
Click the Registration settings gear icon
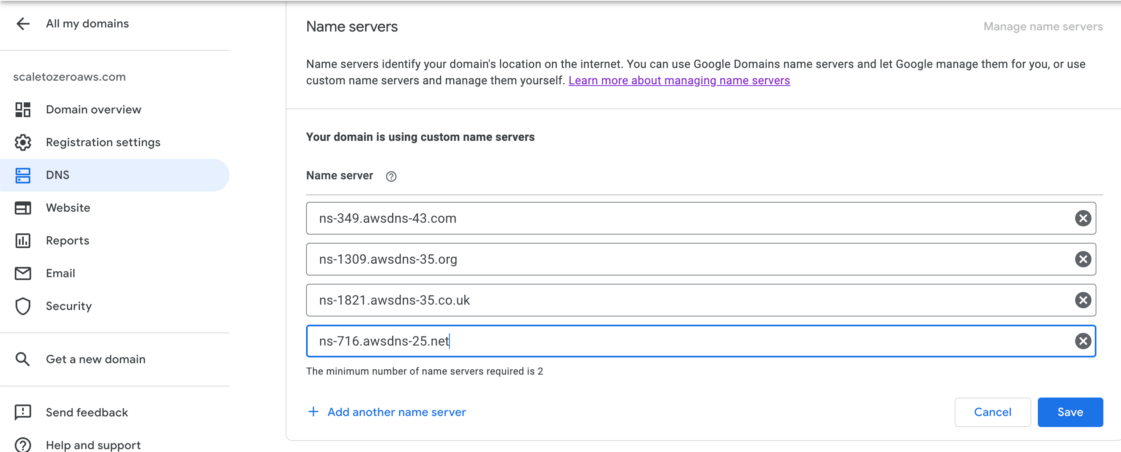(x=23, y=142)
